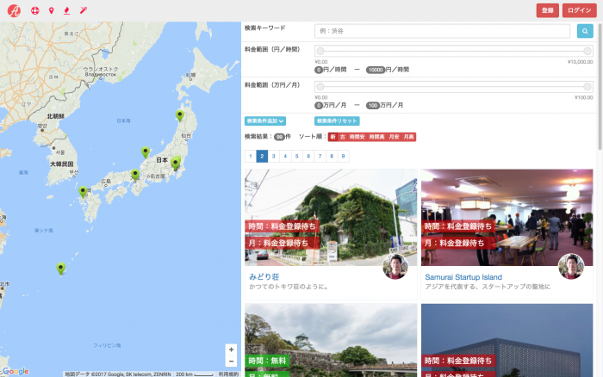Go to results page 5
The width and height of the screenshot is (603, 377).
click(x=296, y=156)
